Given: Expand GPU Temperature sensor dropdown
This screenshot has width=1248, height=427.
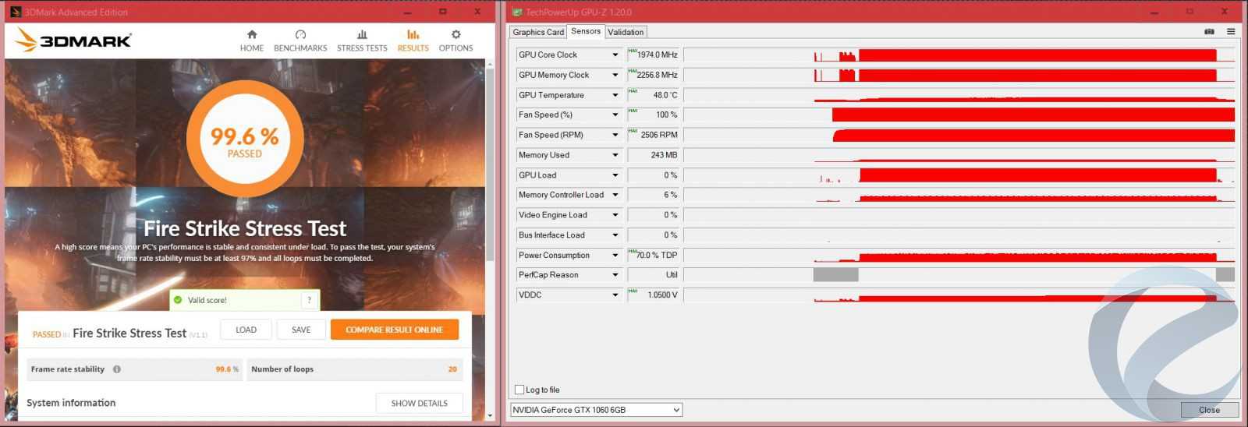Looking at the screenshot, I should pyautogui.click(x=615, y=95).
